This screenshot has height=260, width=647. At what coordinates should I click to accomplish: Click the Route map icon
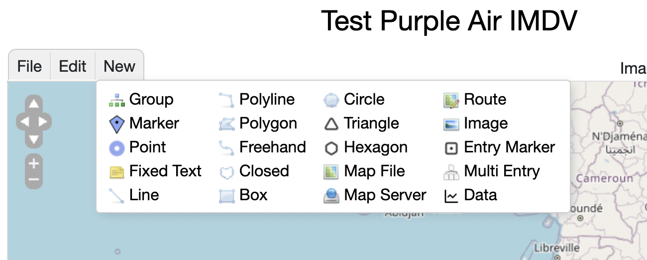coord(451,100)
